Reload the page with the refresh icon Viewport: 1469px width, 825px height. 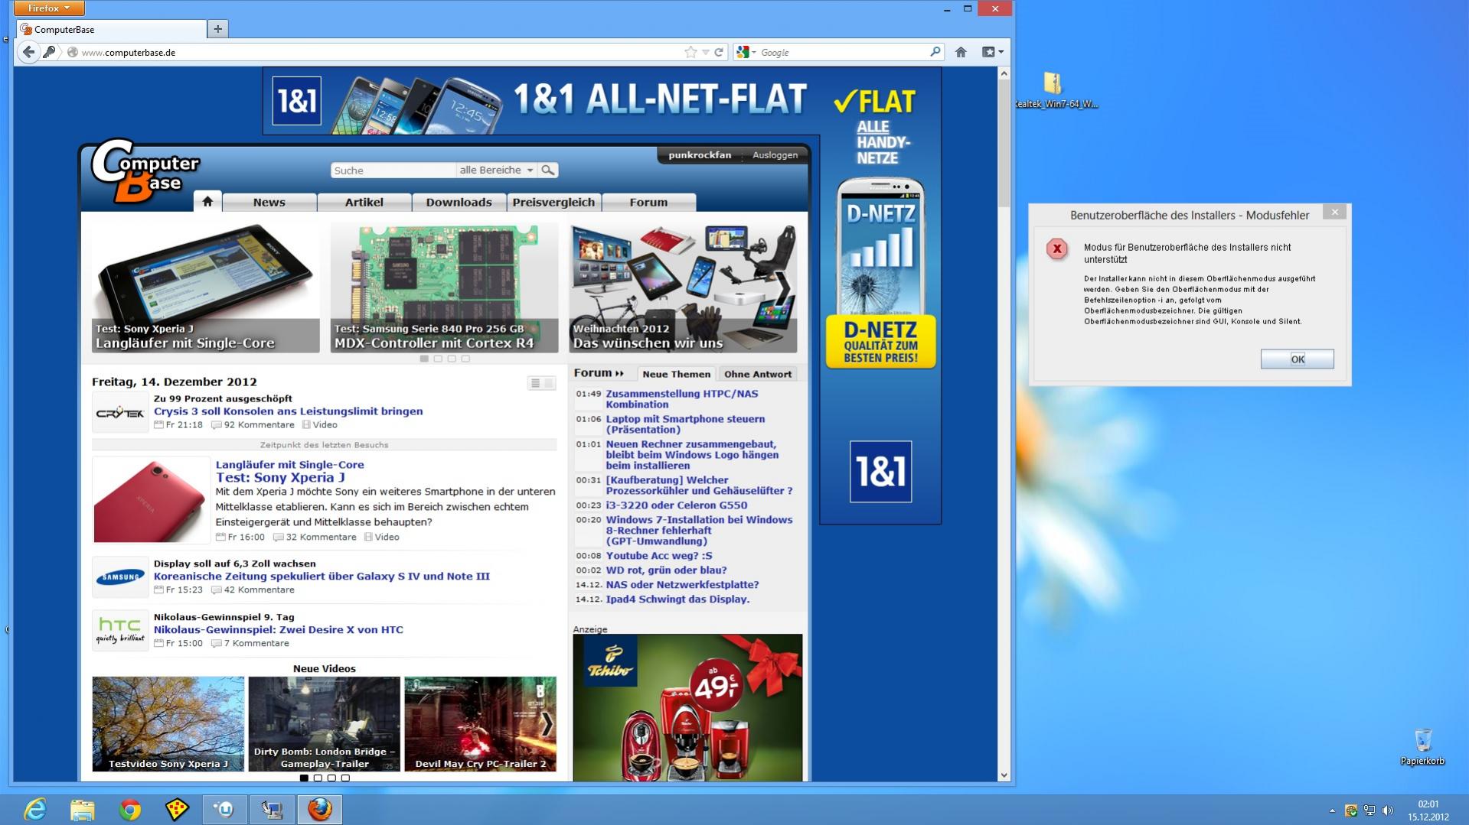[719, 52]
